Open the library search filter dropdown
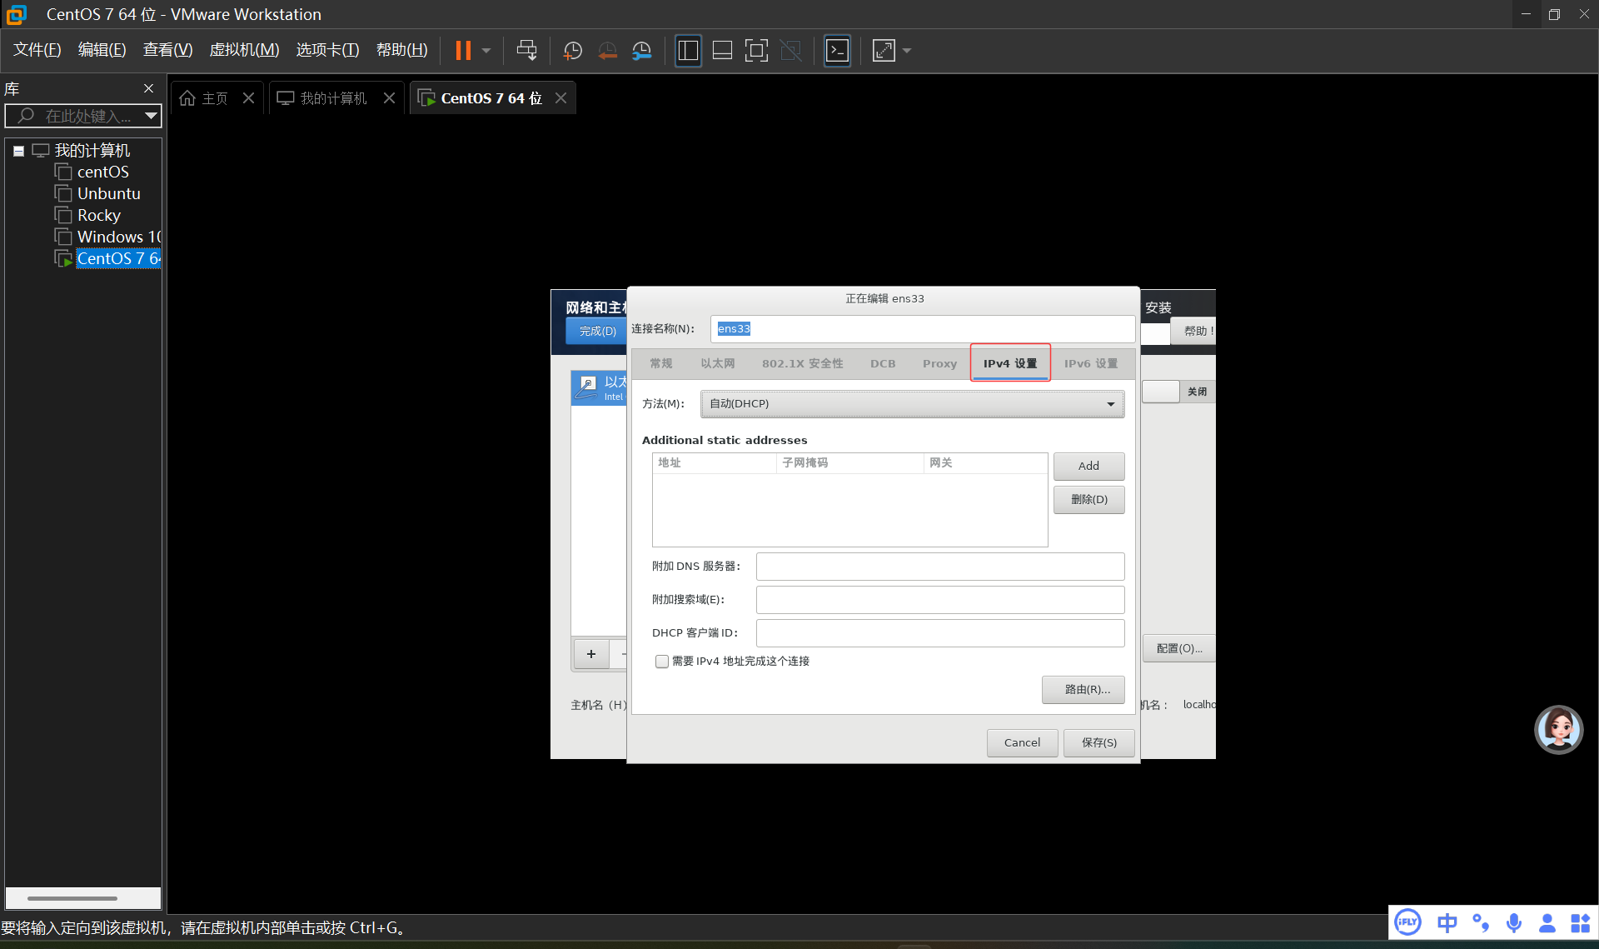This screenshot has height=949, width=1599. click(x=151, y=116)
